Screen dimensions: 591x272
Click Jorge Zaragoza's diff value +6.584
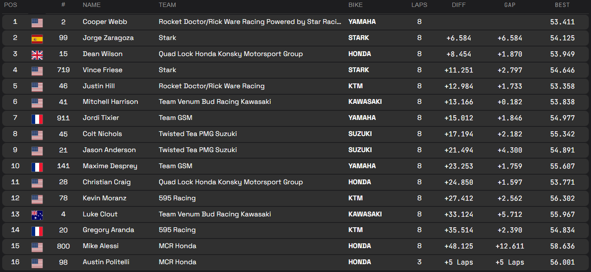[x=458, y=38]
